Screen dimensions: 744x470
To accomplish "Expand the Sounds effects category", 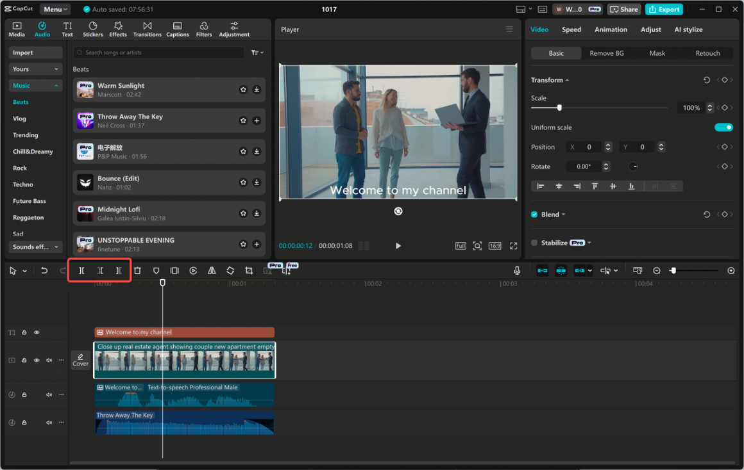I will click(35, 247).
